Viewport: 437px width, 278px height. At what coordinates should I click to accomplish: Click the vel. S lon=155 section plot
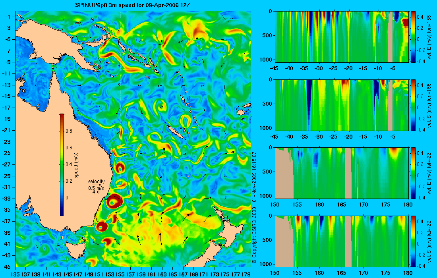tap(342, 105)
